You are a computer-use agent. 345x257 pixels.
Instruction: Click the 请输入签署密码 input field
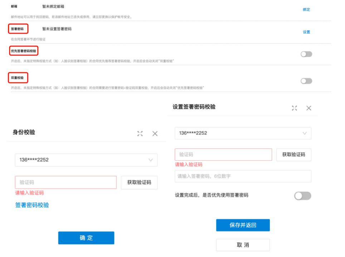pyautogui.click(x=243, y=176)
